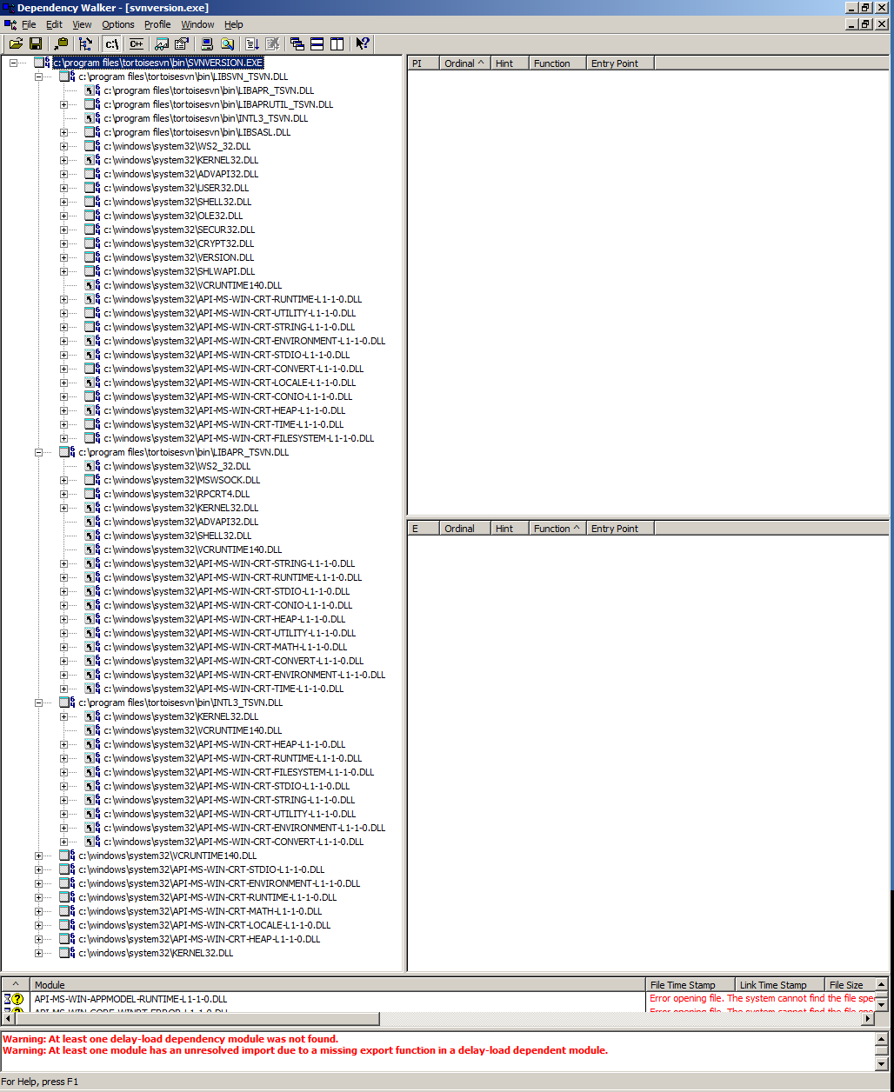
Task: Click module icon beside LIBSVN_TSVN.DLL
Action: tap(68, 77)
